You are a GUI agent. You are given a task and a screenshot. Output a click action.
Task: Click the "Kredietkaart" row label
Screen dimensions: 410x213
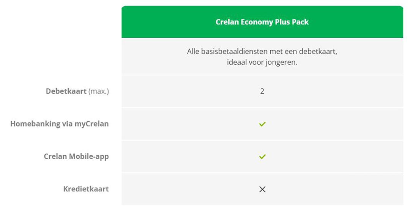click(86, 189)
